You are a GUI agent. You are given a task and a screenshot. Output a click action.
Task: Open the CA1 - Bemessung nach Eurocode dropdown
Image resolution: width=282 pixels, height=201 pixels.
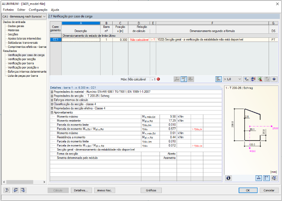click(24, 17)
